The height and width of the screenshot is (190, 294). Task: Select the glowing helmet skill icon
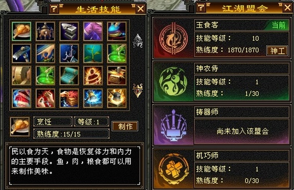point(117,98)
